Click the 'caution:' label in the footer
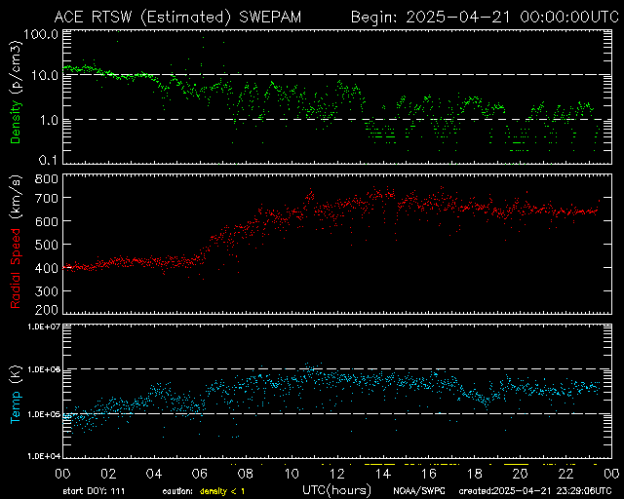The width and height of the screenshot is (624, 499). tap(177, 491)
